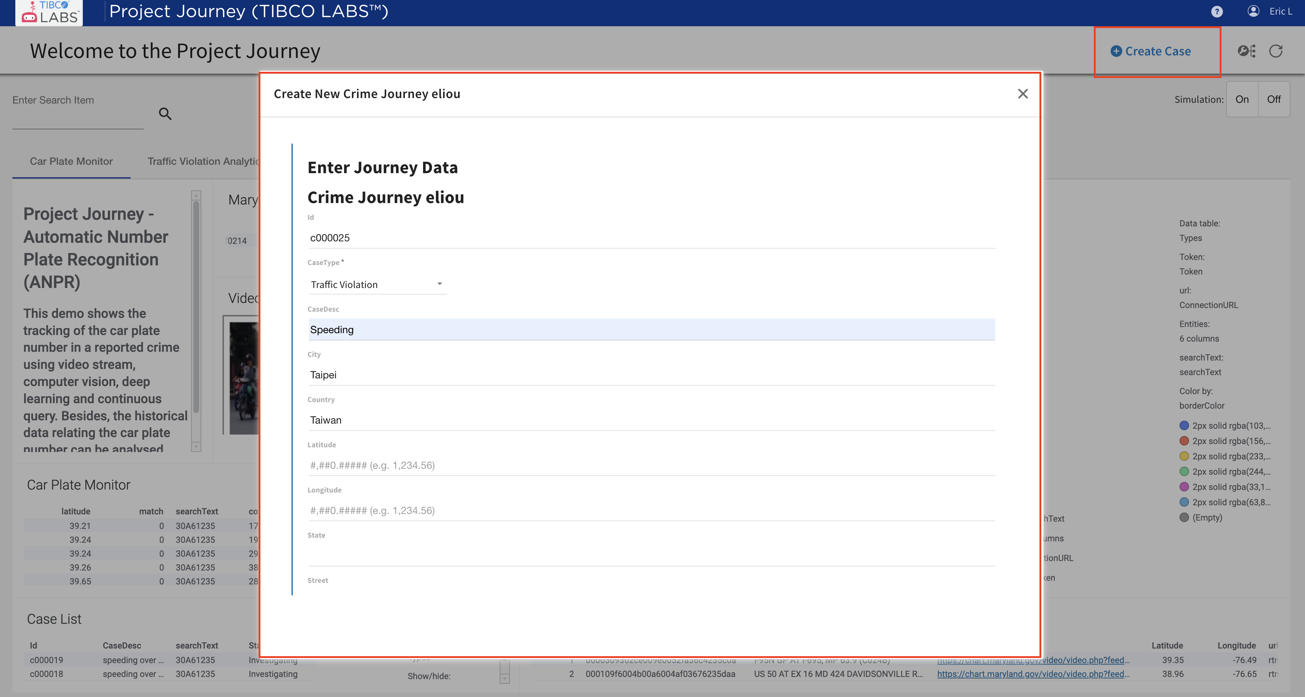
Task: Click the State input field
Action: tap(651, 556)
